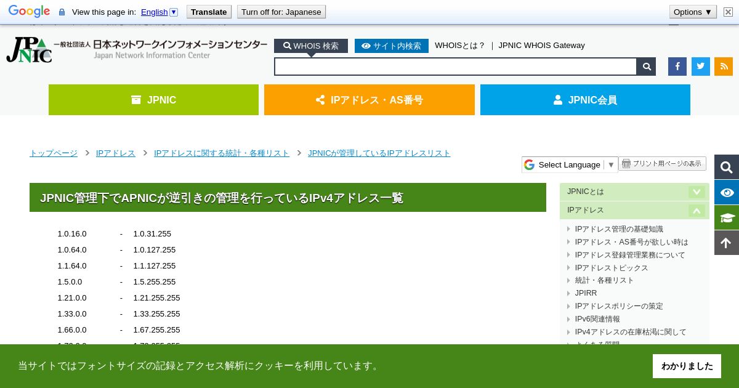
Task: Open the WHOISとは？ link
Action: [x=460, y=46]
